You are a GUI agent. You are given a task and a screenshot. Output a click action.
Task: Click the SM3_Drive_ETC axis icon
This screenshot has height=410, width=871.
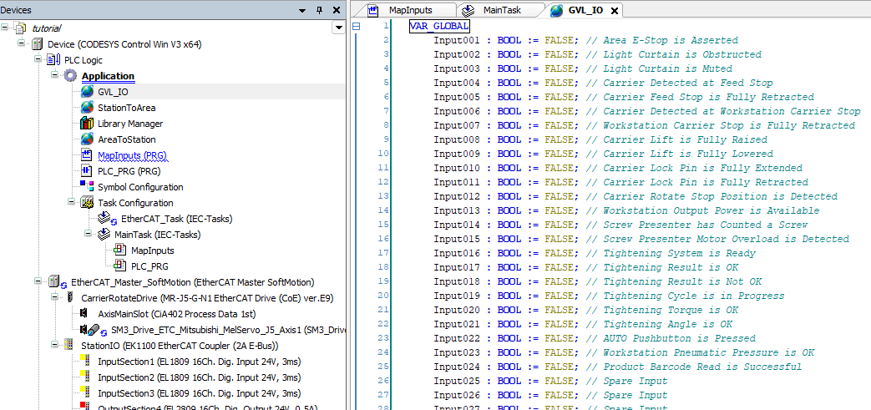[x=94, y=330]
